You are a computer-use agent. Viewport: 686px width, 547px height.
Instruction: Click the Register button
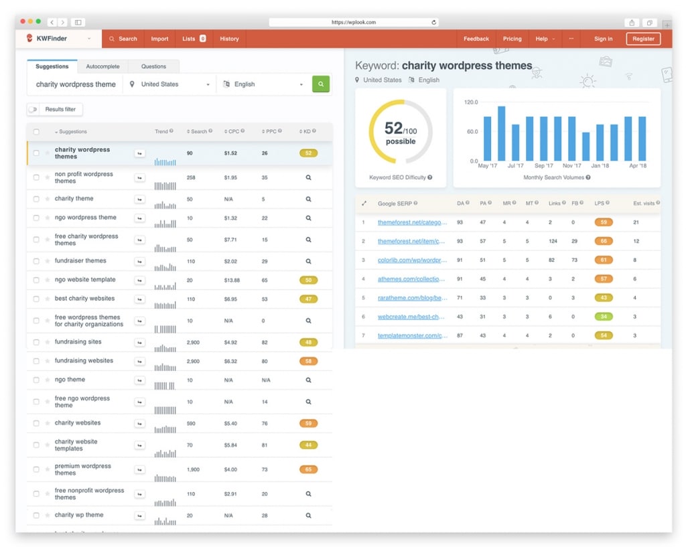[x=643, y=39]
